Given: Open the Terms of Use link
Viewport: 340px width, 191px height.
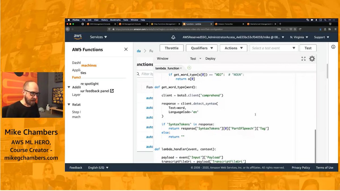Looking at the screenshot, I should [324, 168].
